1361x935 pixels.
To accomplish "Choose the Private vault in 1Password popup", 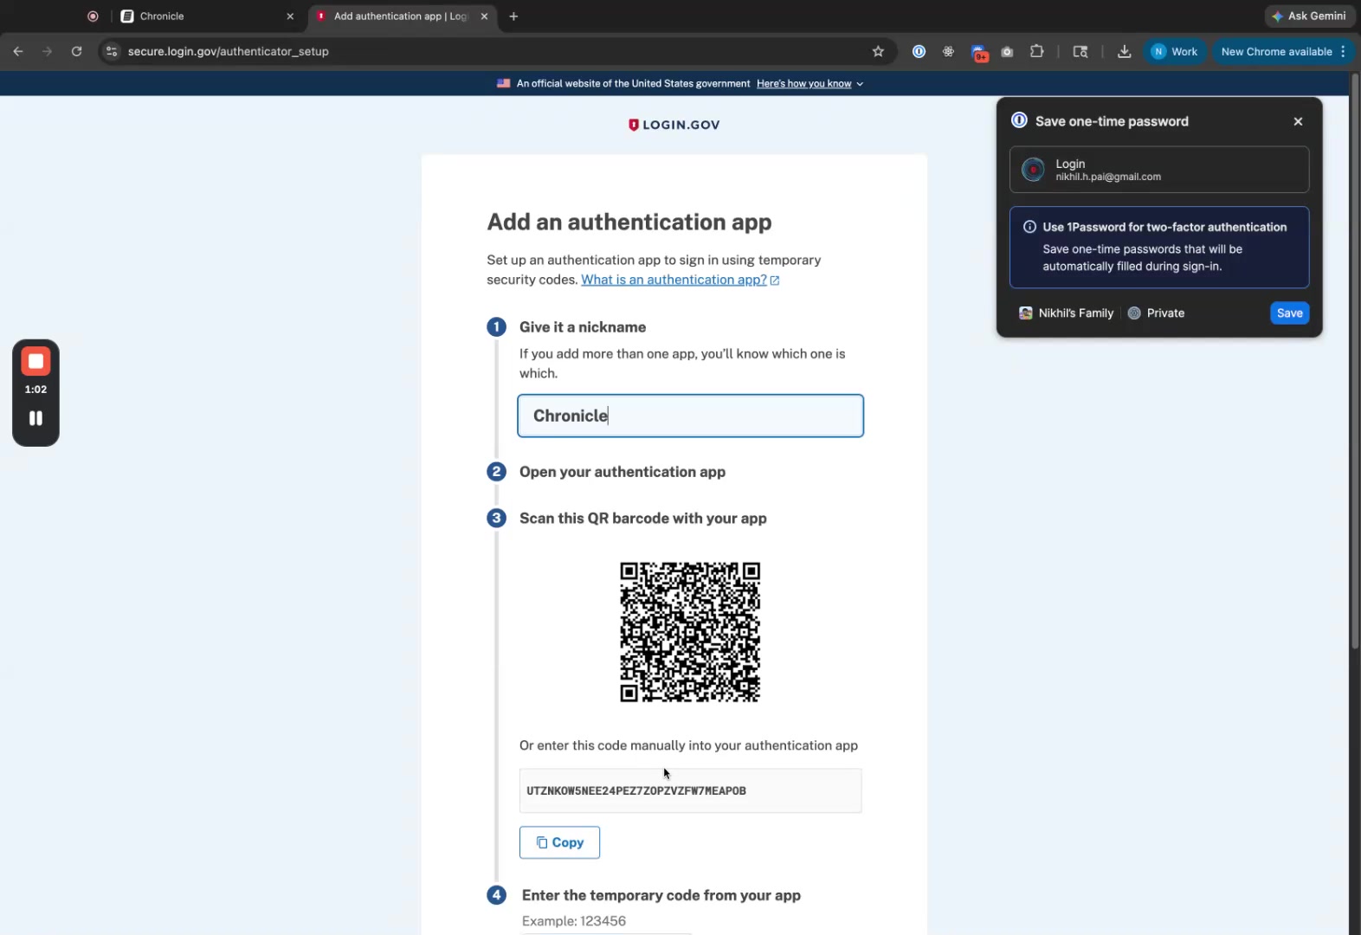I will (x=1157, y=313).
